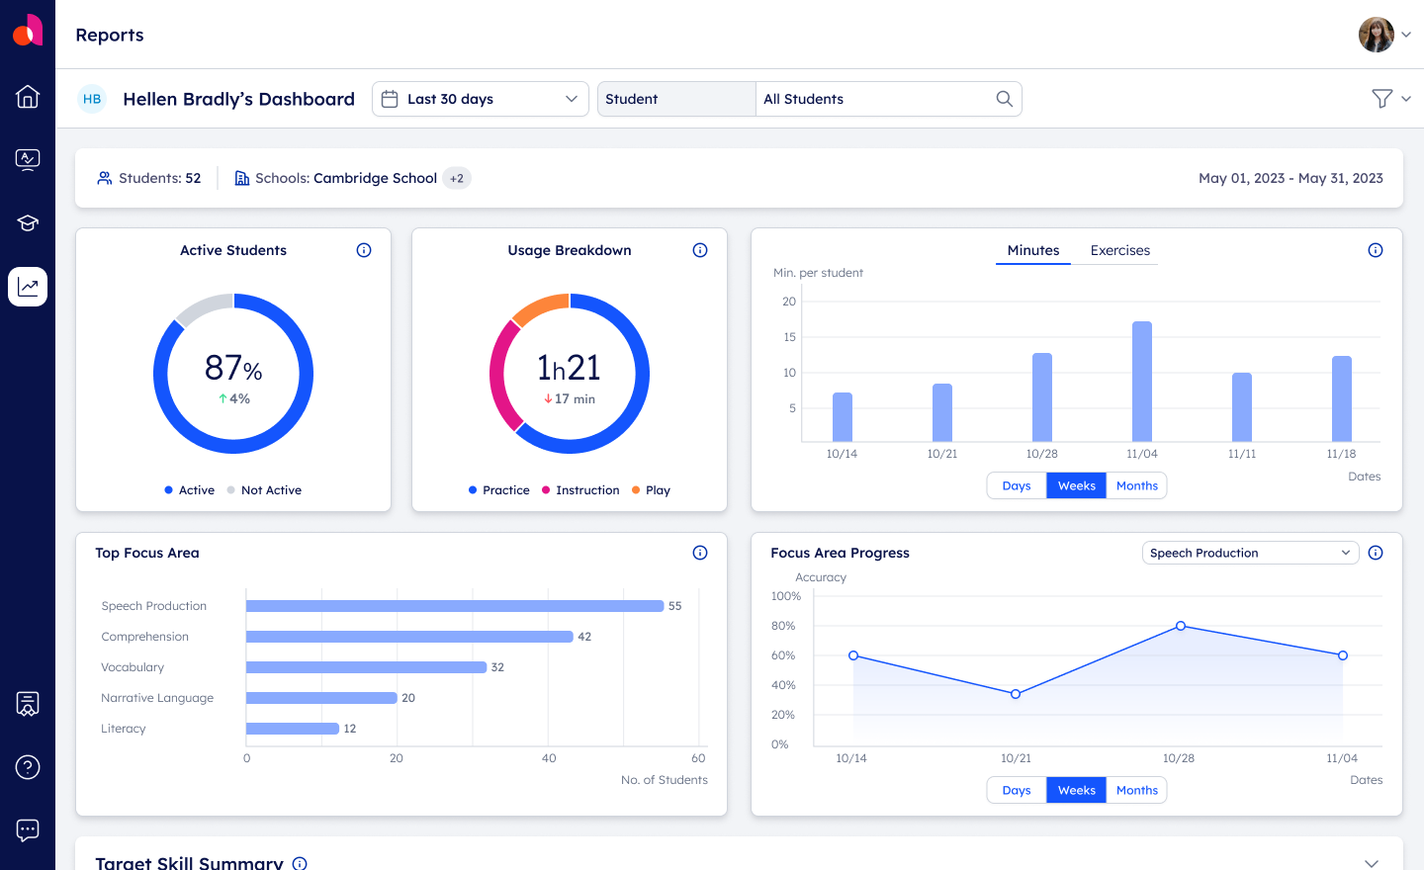Open the certificate icon in sidebar
The width and height of the screenshot is (1424, 870).
28,704
